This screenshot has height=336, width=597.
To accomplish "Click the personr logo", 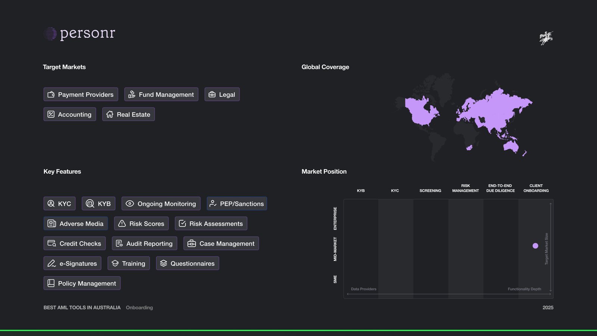I will pos(79,34).
